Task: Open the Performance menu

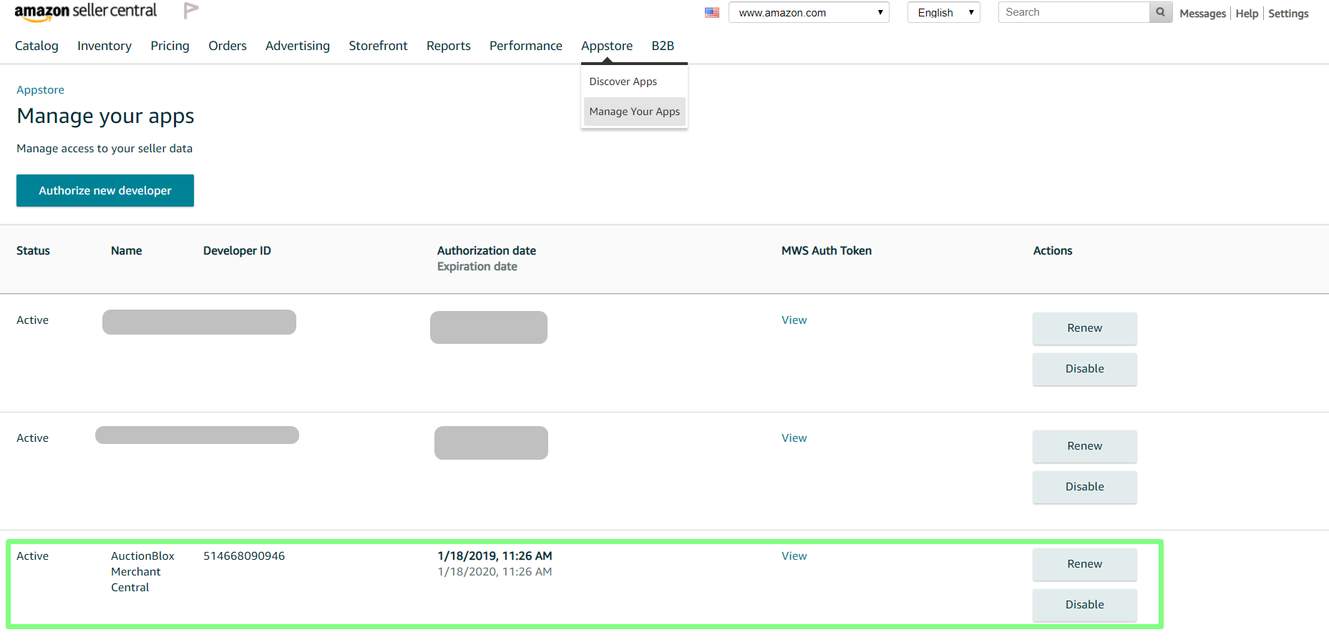Action: coord(526,46)
